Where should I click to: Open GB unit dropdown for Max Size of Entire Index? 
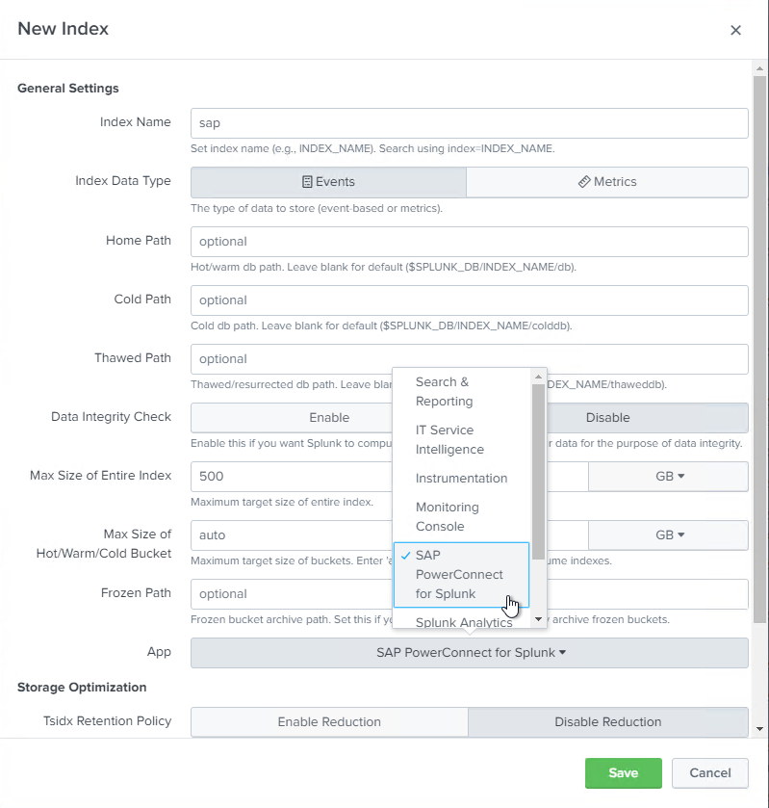(x=668, y=477)
